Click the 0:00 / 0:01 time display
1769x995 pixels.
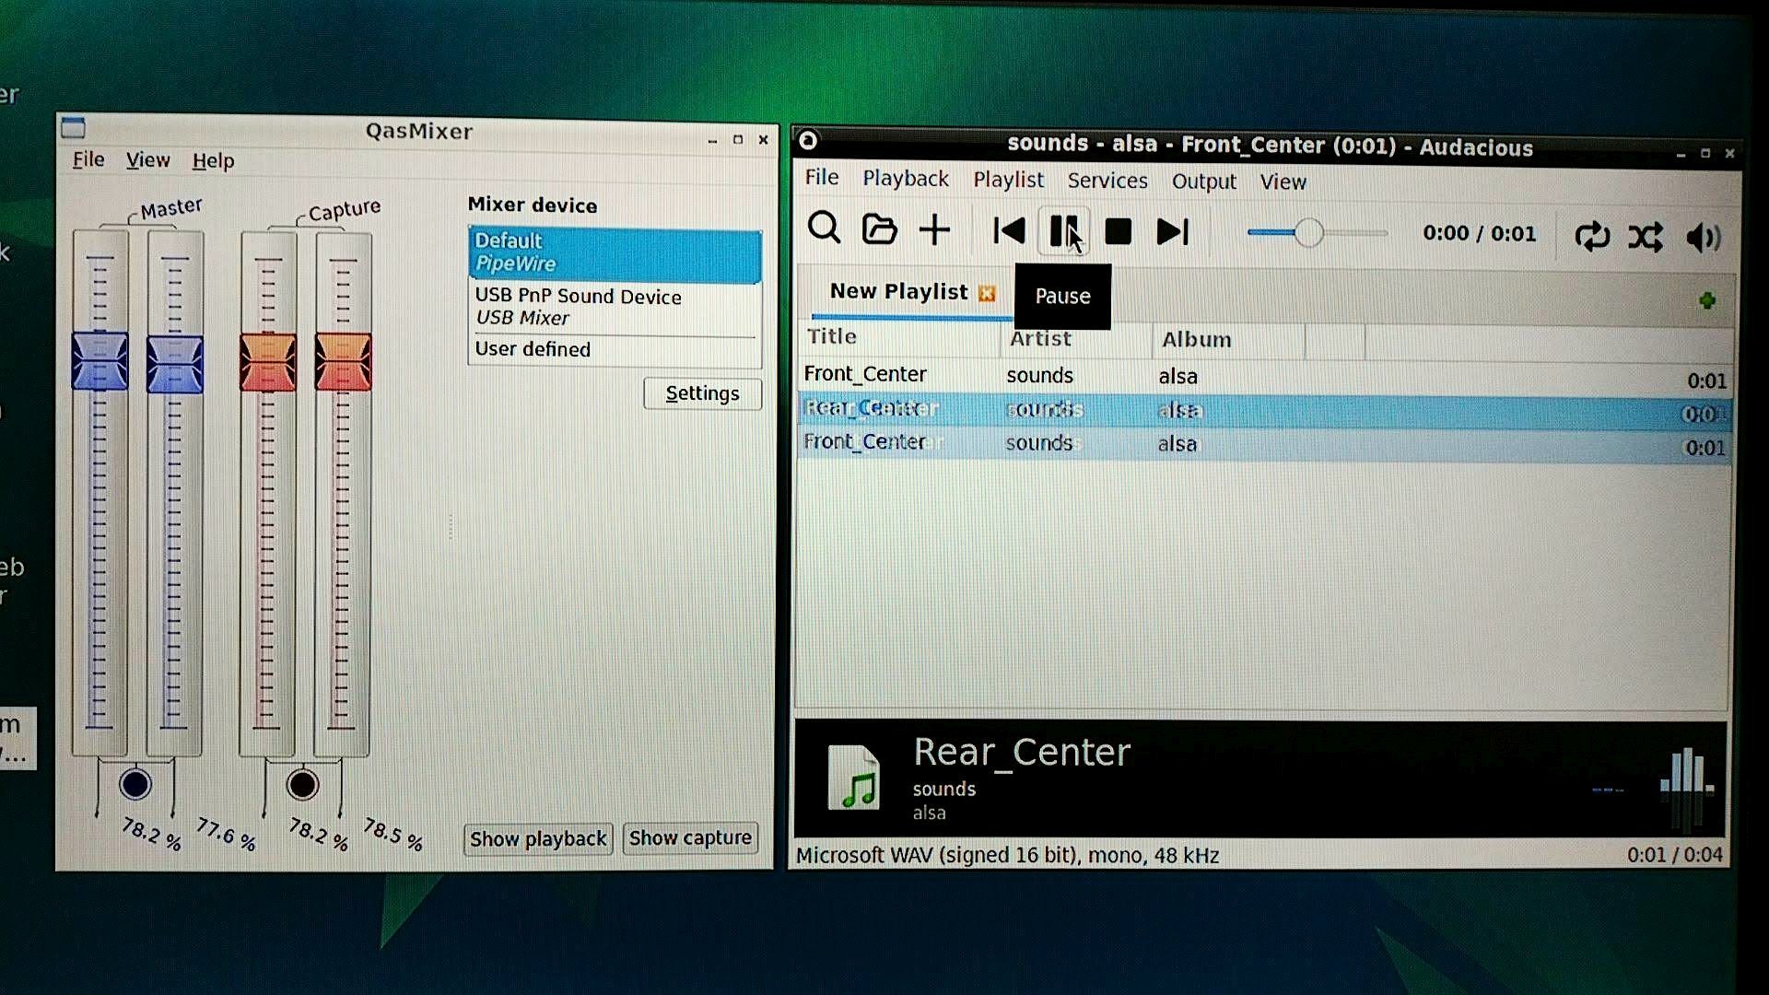point(1479,233)
